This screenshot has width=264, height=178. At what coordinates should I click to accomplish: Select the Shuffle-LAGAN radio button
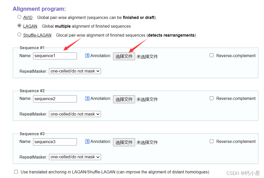[x=19, y=35]
